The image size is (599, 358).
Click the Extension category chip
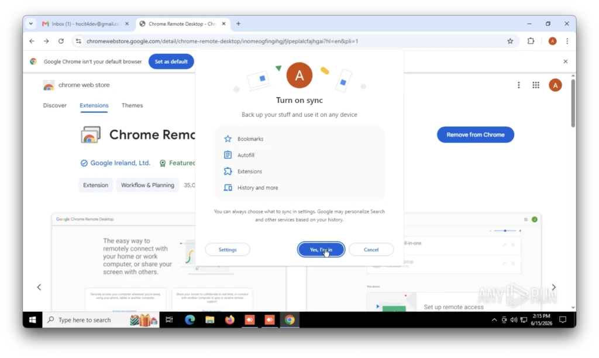pos(95,185)
